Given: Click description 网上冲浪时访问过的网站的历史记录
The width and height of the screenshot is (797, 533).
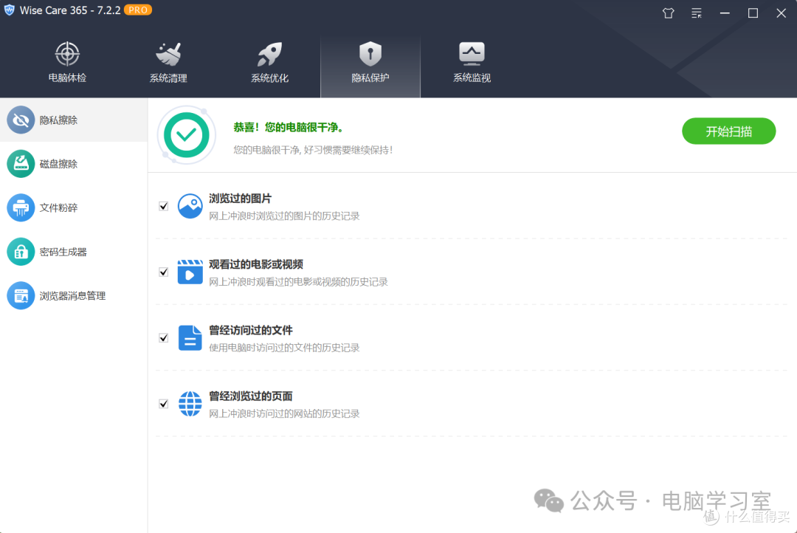Looking at the screenshot, I should click(x=284, y=413).
